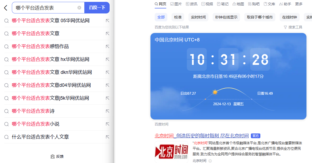Open the 文库 library tab
Screen dimensions: 312x163
pos(269,4)
